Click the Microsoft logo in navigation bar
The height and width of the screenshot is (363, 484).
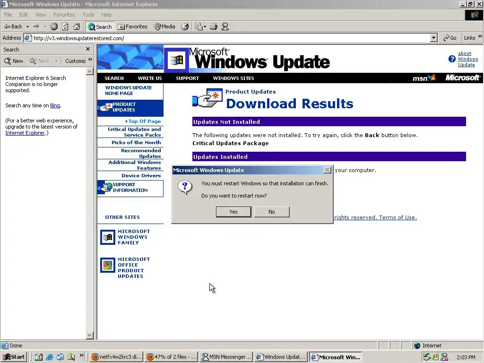(x=462, y=78)
